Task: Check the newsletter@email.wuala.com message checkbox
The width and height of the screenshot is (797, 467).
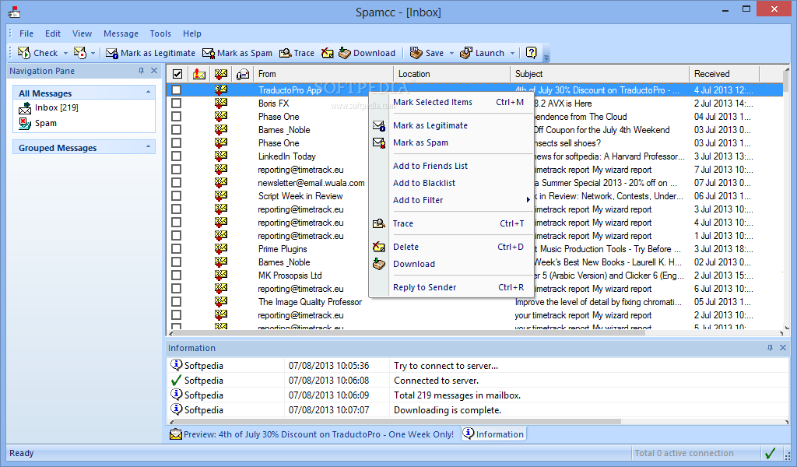Action: click(177, 182)
